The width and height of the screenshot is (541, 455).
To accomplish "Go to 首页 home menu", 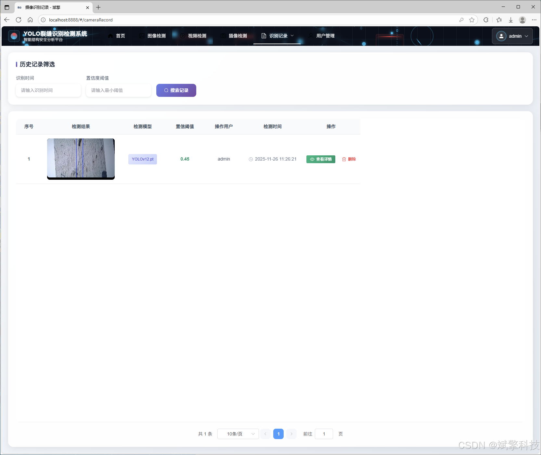I will tap(116, 36).
